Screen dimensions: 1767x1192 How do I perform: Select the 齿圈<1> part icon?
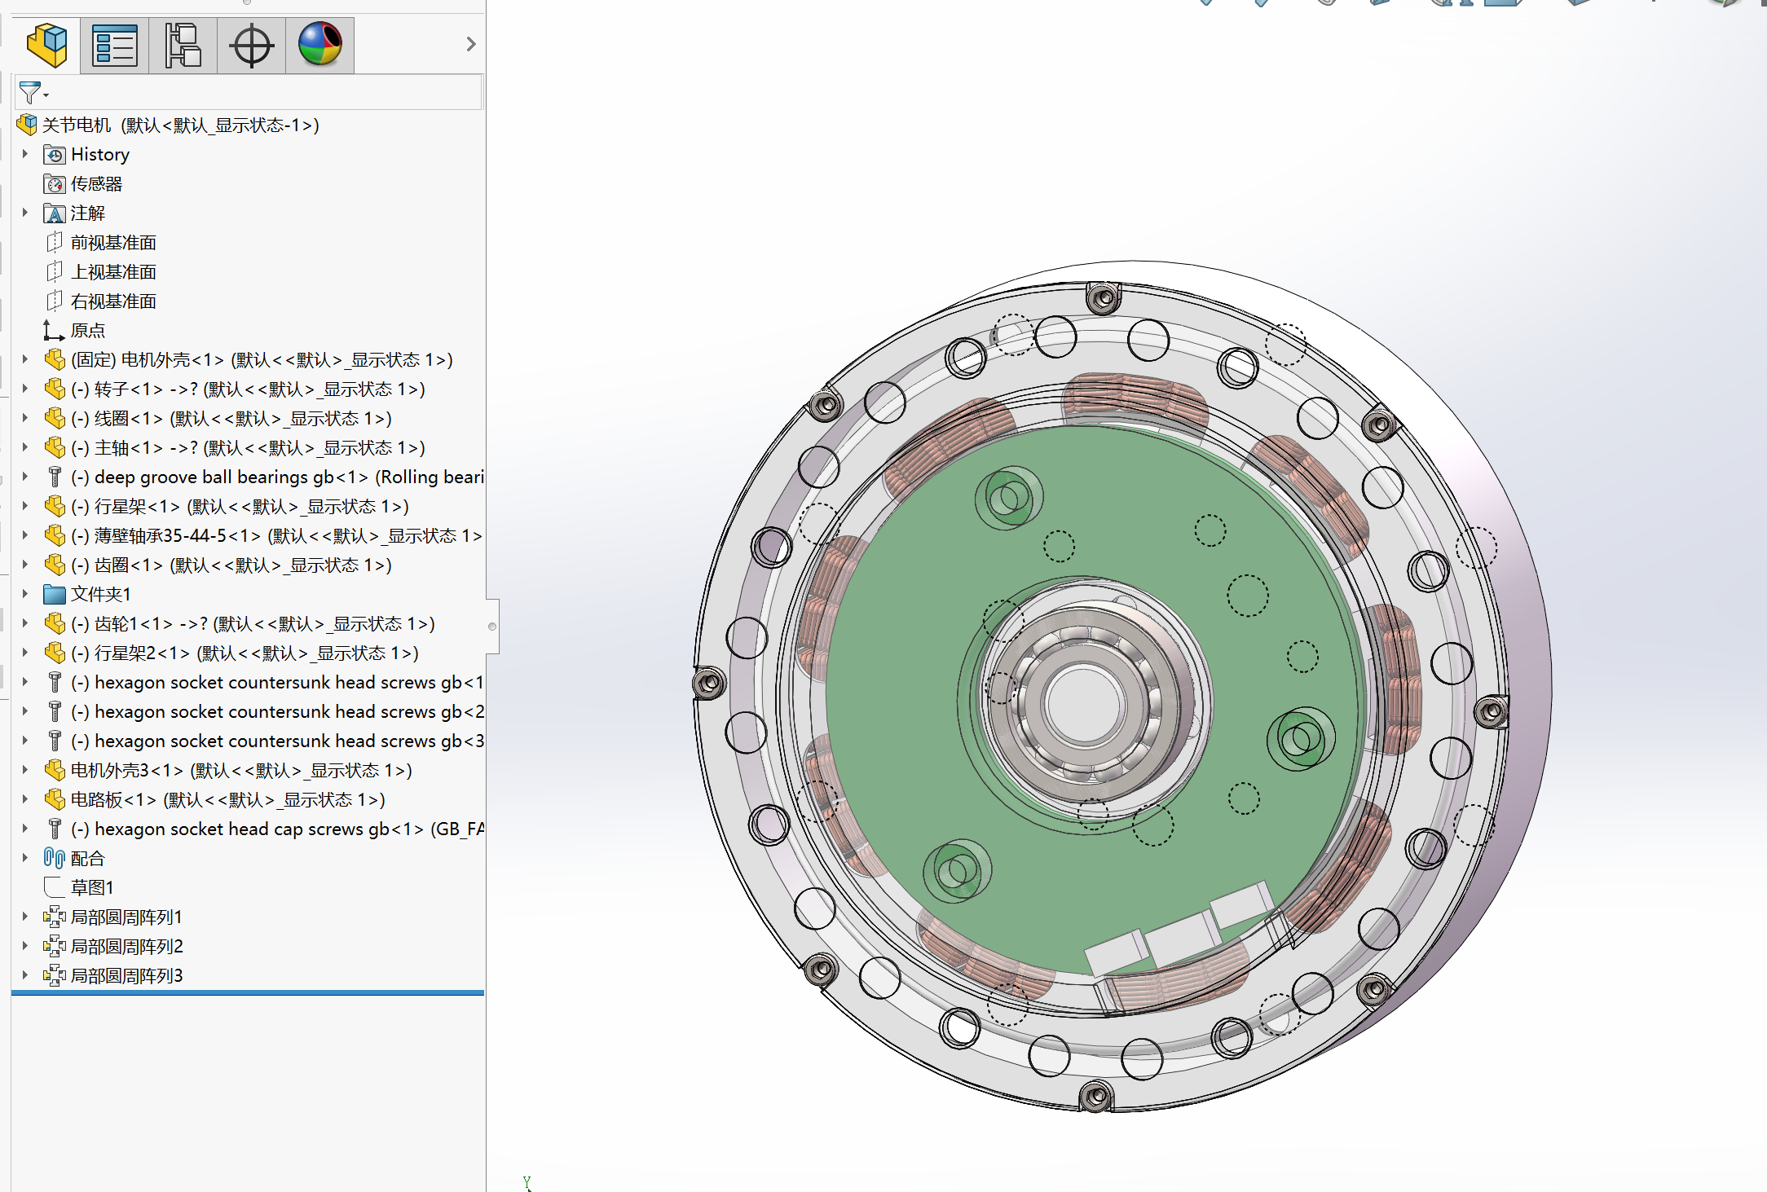pos(55,565)
